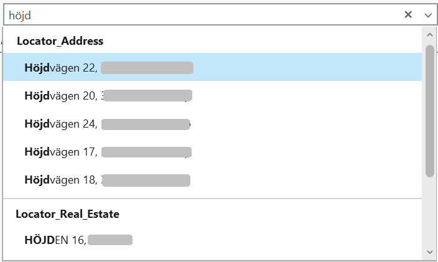The height and width of the screenshot is (262, 438).
Task: Click the Locator_Real_Estate group header
Action: pos(68,214)
